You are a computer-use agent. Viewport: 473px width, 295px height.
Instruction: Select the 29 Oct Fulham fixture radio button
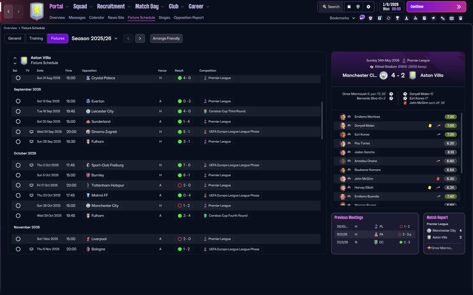[x=18, y=216]
